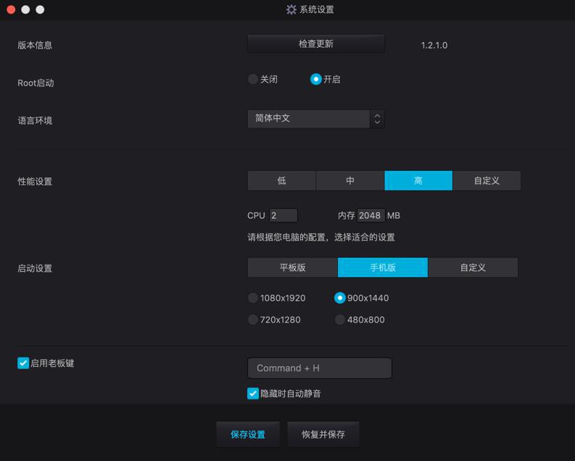Screen dimensions: 575x461
Task: Toggle the 启用老板键 checkbox
Action: point(23,363)
